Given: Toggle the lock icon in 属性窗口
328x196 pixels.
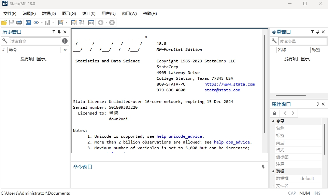Looking at the screenshot, I should 275,113.
